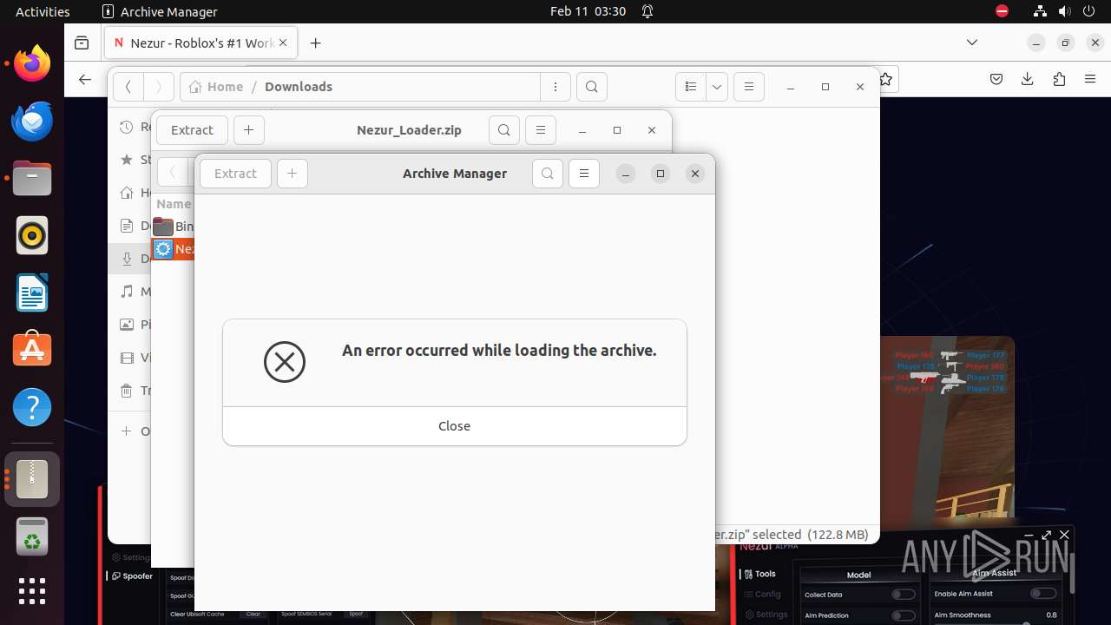Open the Firefox downloads panel
Viewport: 1111px width, 625px height.
[x=1028, y=79]
